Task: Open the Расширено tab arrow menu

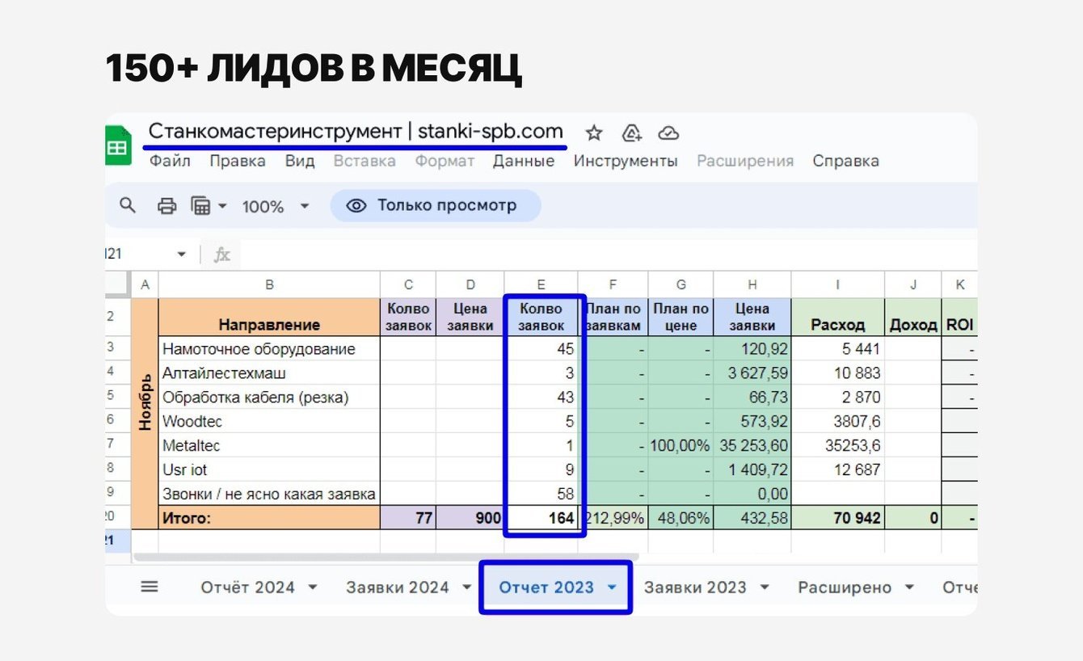Action: click(909, 587)
